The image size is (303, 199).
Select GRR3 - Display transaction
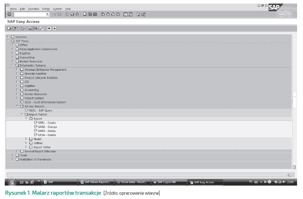pos(47,131)
